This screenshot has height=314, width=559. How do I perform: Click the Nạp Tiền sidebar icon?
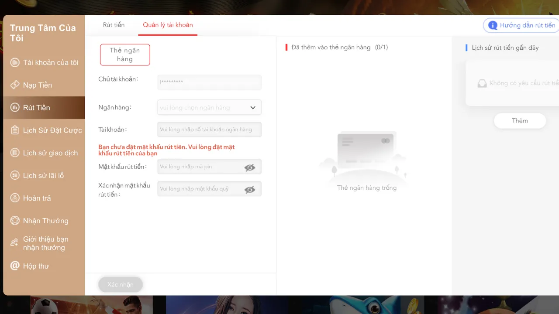click(x=15, y=85)
